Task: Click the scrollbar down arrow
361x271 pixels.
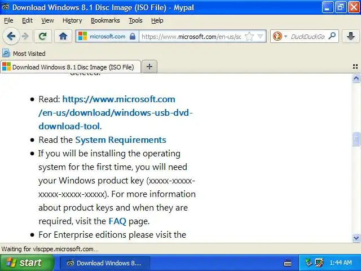Action: click(356, 238)
